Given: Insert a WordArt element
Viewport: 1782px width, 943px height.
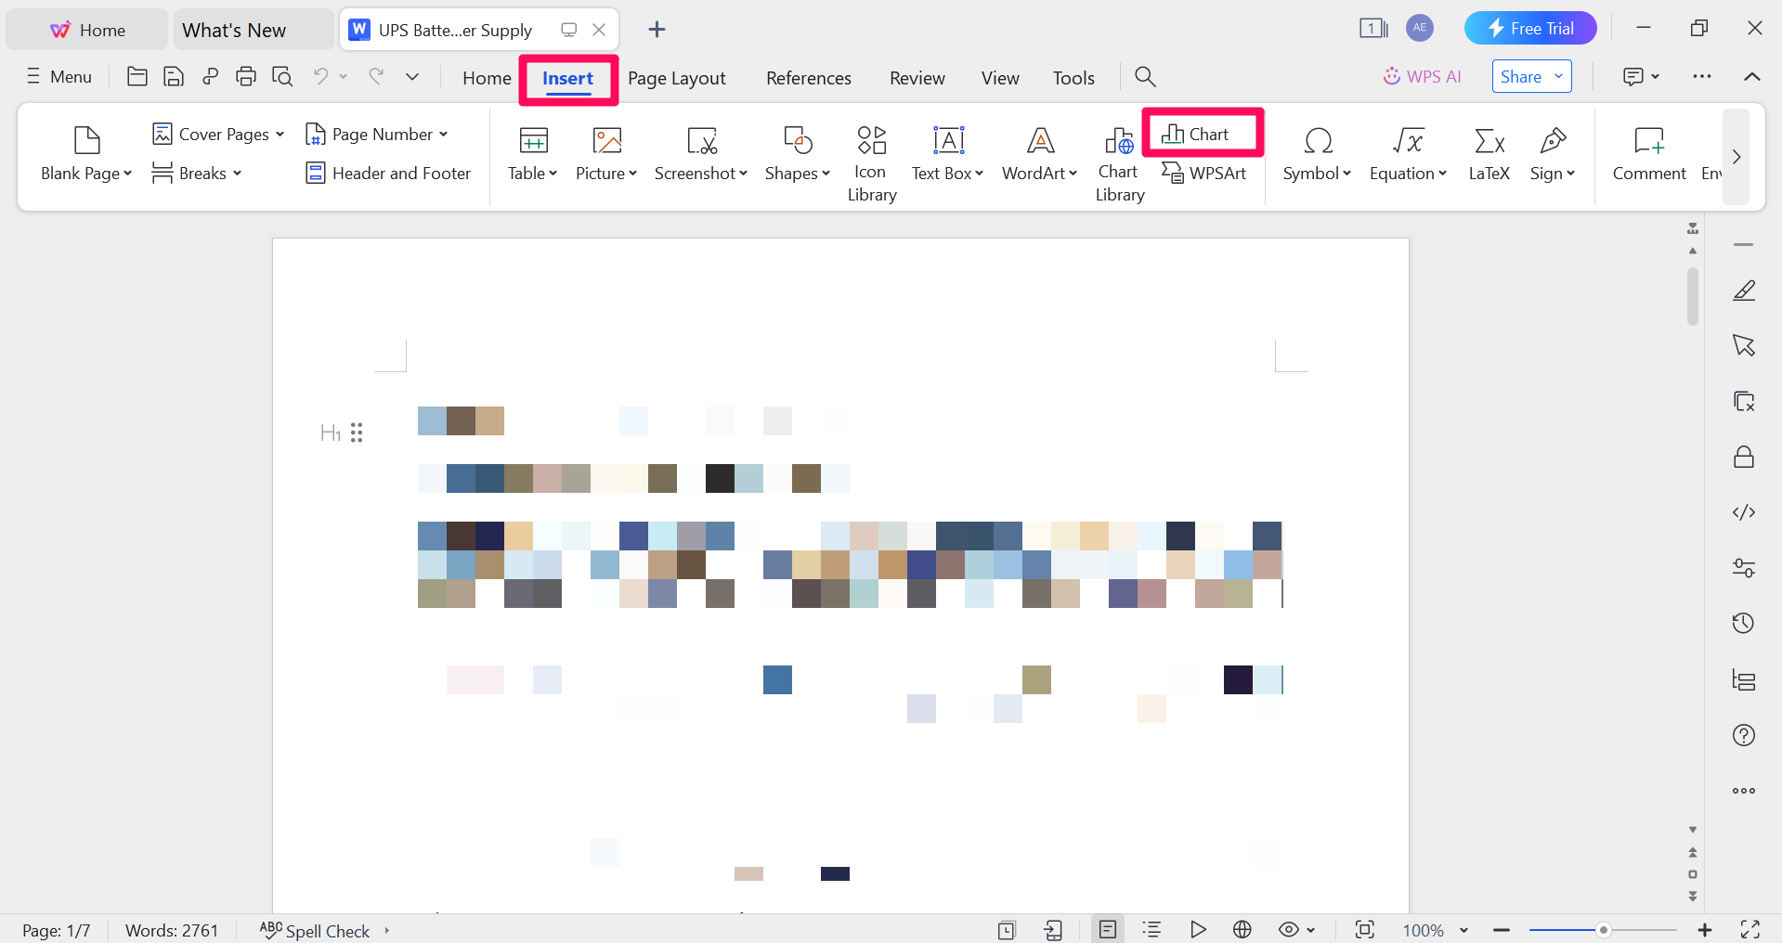Looking at the screenshot, I should pyautogui.click(x=1038, y=153).
